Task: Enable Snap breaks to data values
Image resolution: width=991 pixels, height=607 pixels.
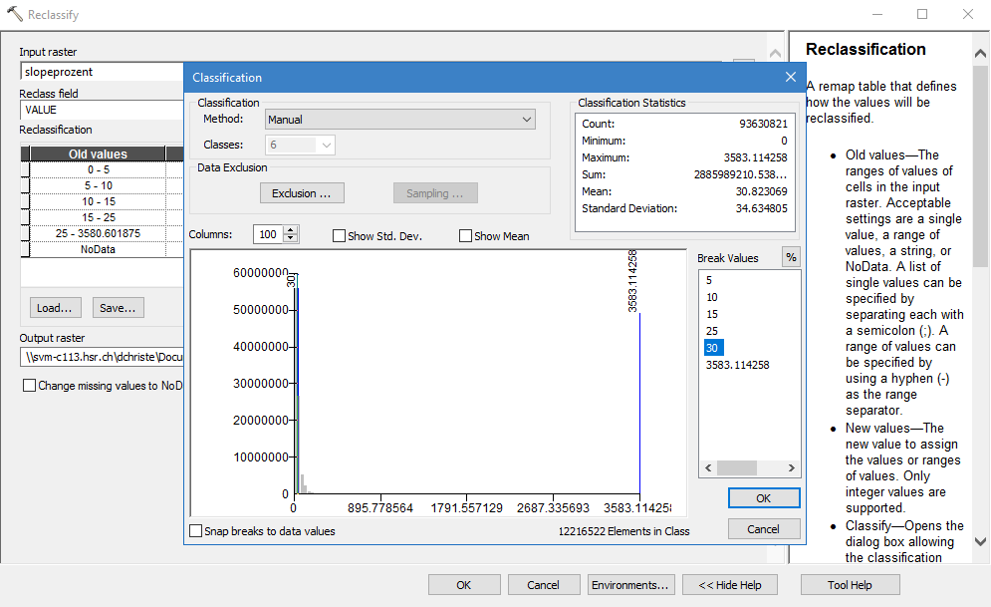Action: (196, 531)
